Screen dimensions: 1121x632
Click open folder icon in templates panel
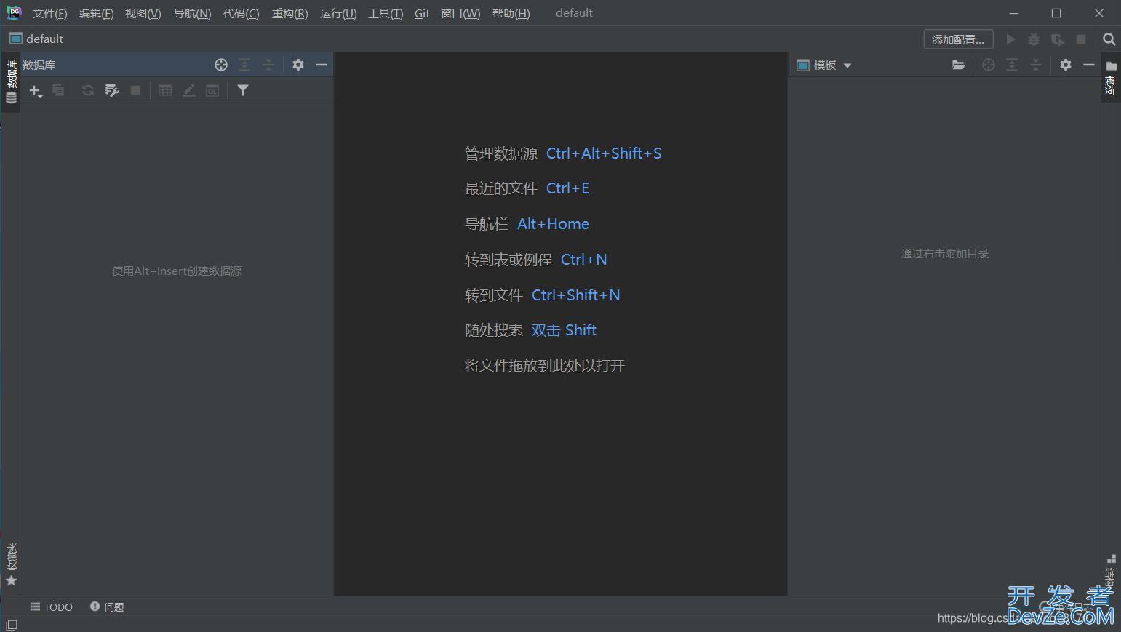tap(959, 65)
